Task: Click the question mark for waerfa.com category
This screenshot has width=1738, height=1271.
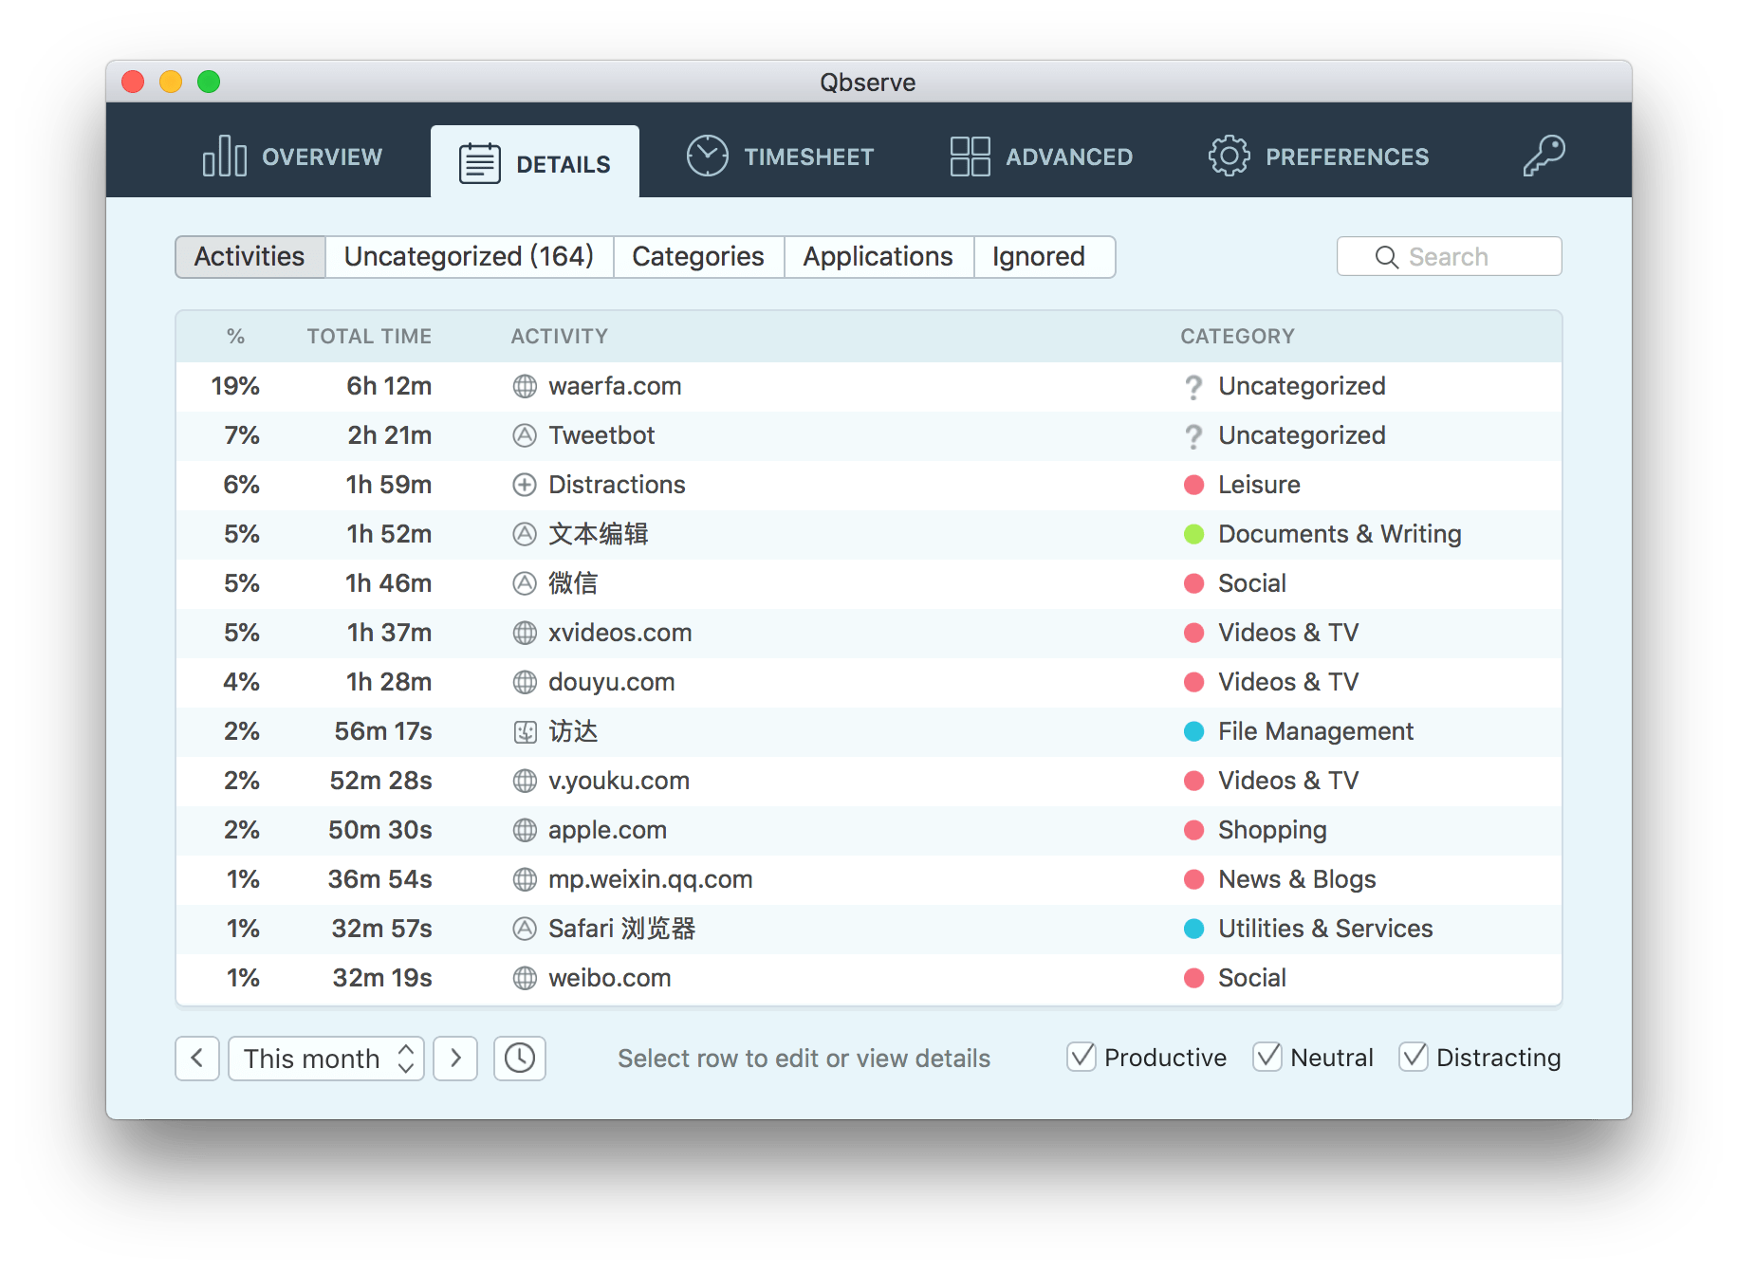Action: click(x=1193, y=387)
